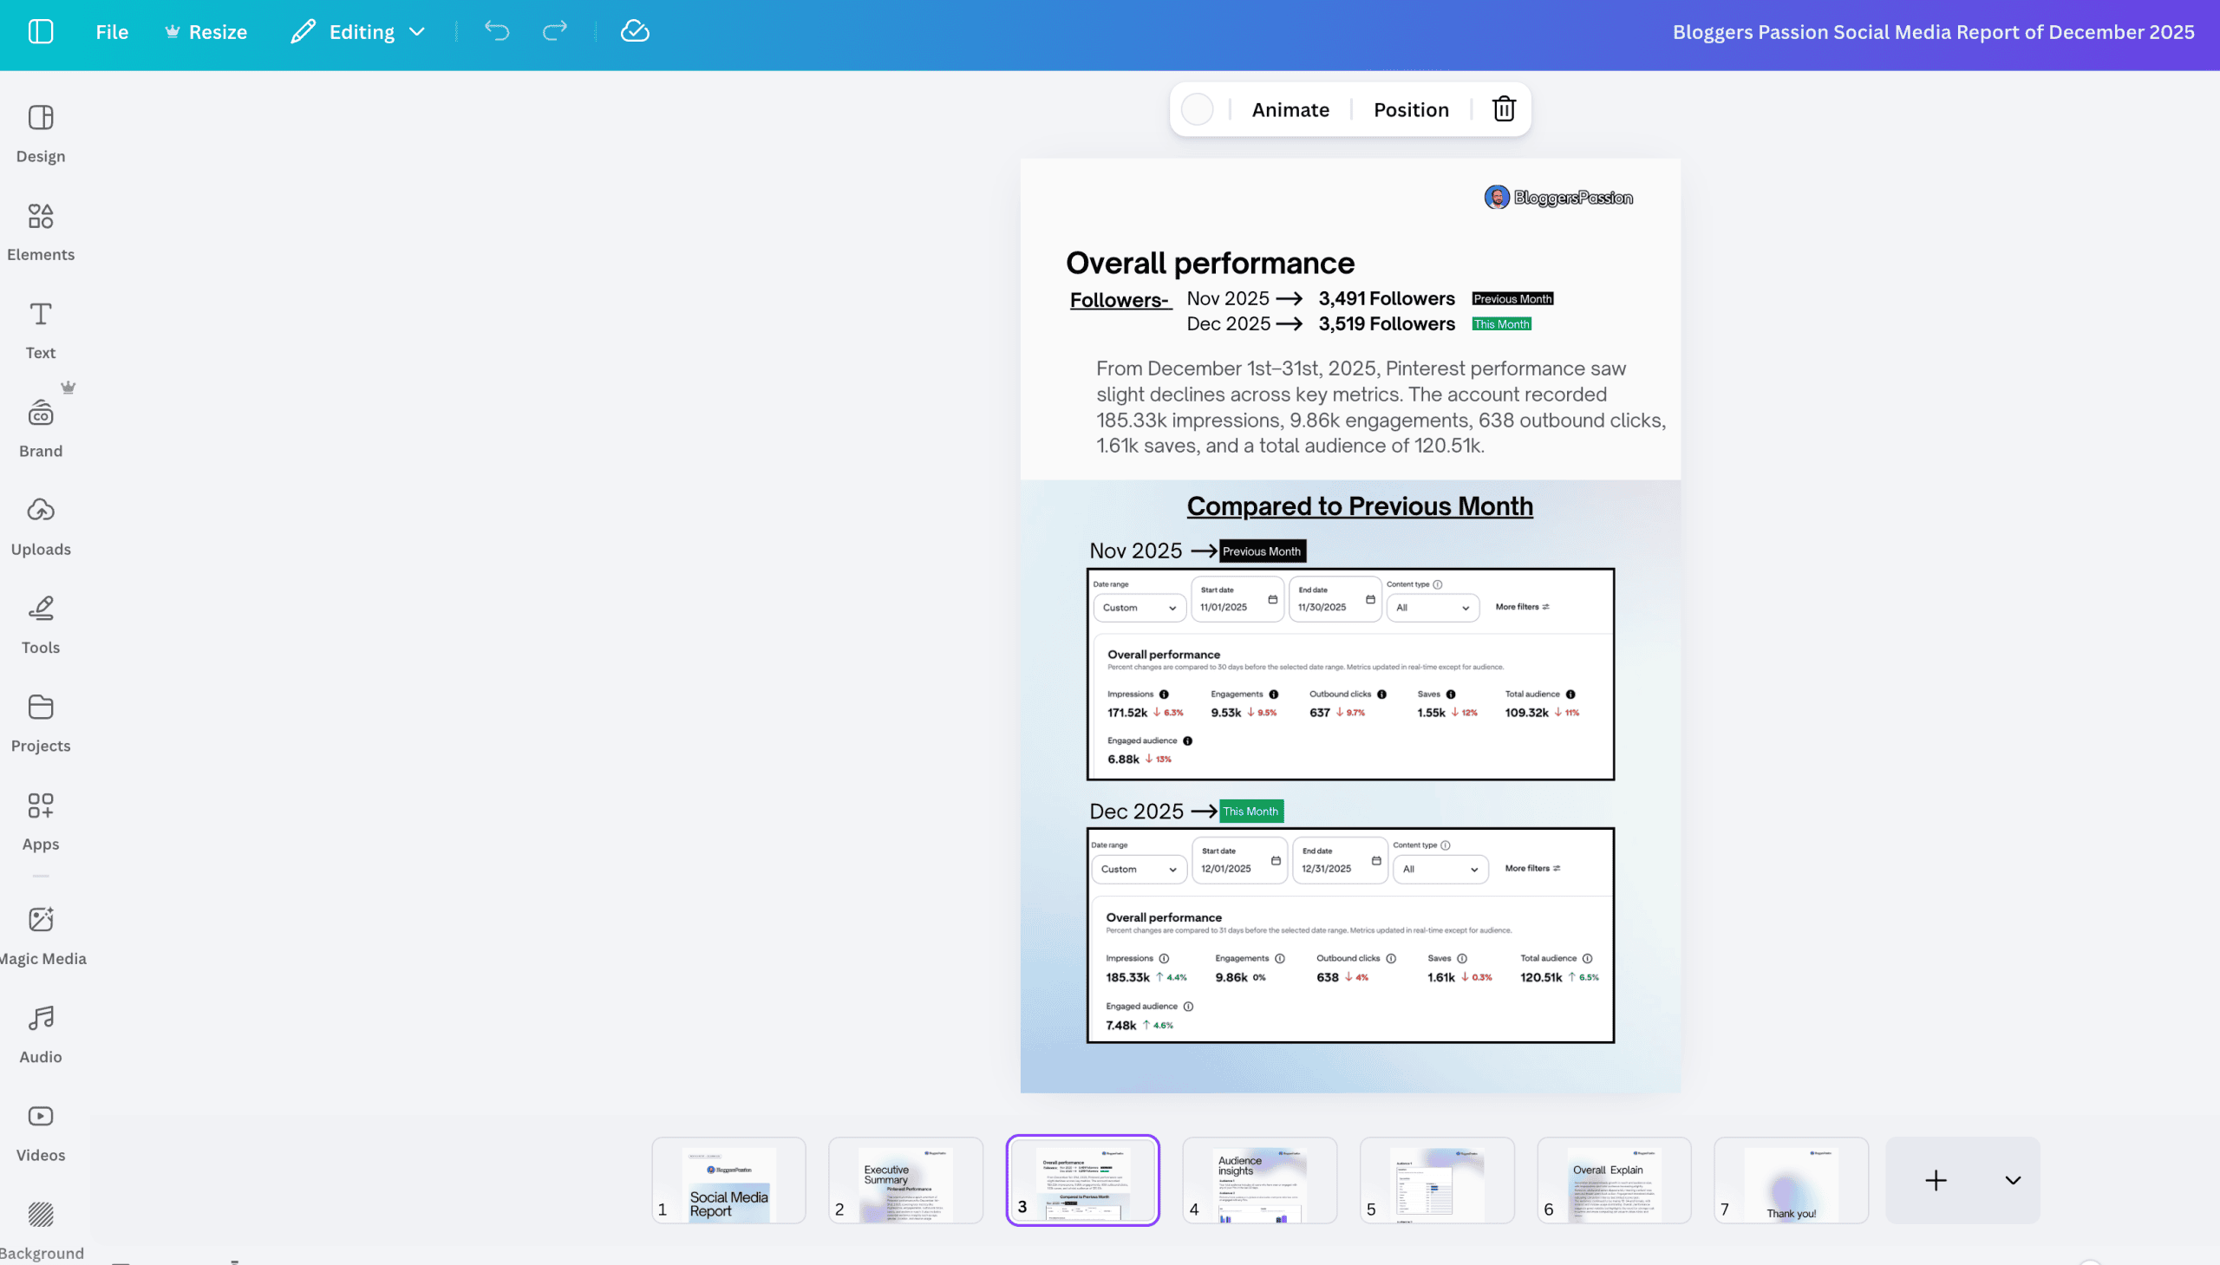Open the Elements panel
2220x1265 pixels.
40,231
